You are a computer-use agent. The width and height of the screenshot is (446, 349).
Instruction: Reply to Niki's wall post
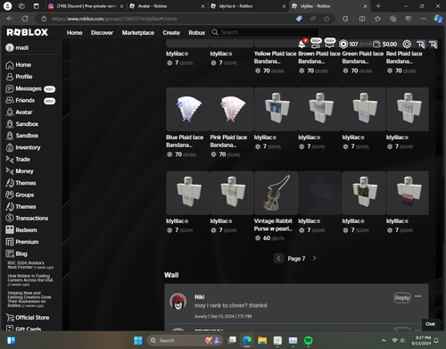(x=402, y=297)
